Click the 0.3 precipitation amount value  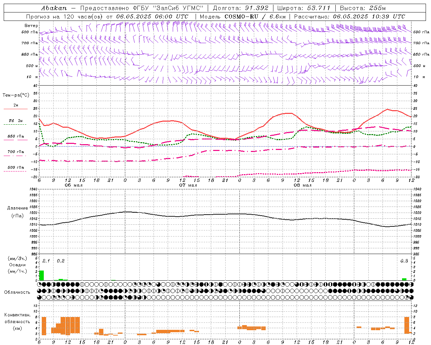coord(404,261)
